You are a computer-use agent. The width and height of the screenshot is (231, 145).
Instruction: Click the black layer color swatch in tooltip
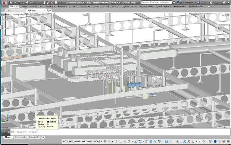coord(48,122)
